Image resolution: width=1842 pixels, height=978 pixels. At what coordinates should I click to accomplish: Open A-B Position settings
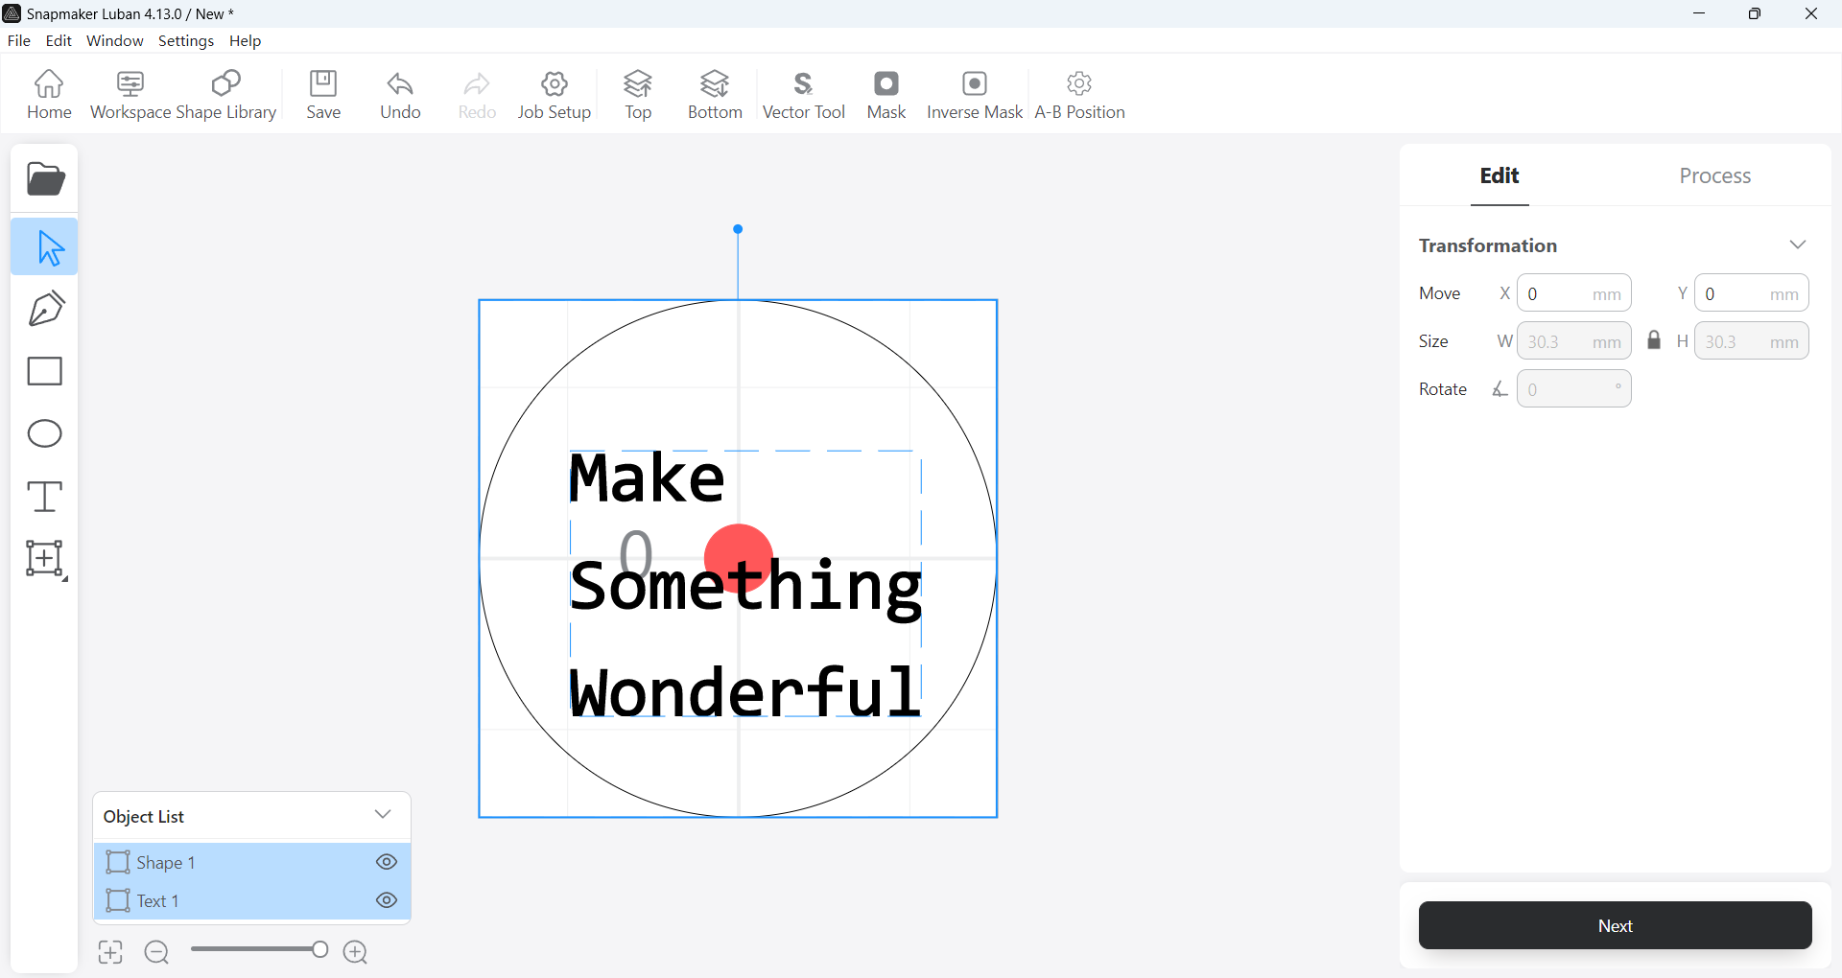[1079, 95]
